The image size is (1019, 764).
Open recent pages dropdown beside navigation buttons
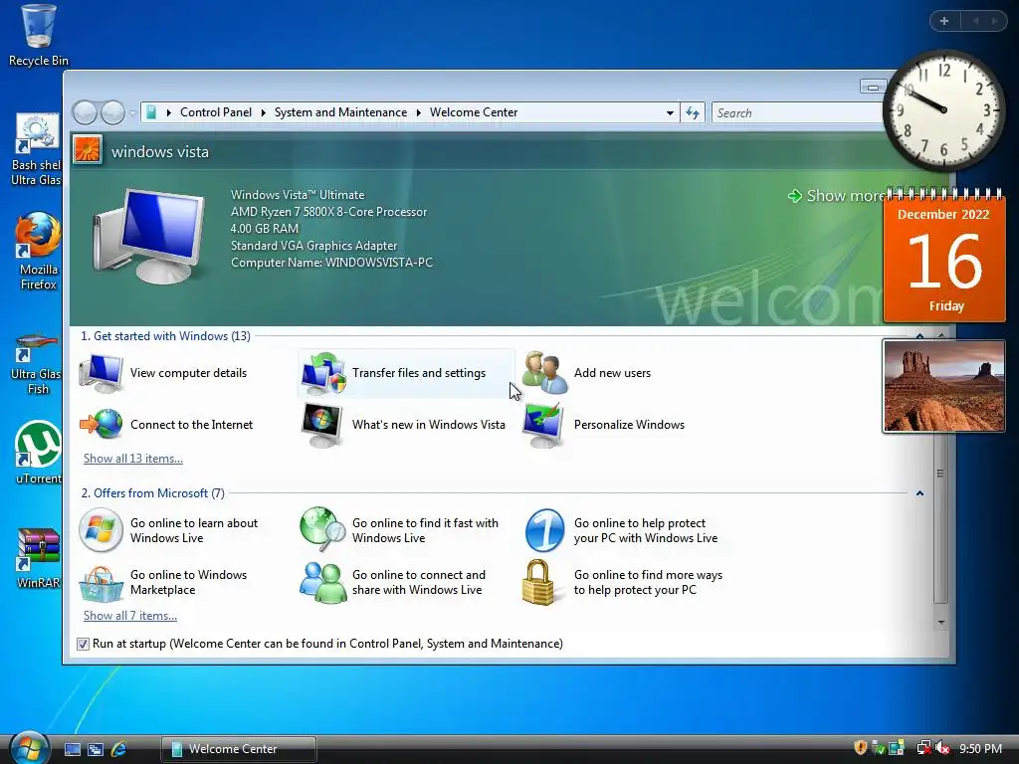[132, 113]
